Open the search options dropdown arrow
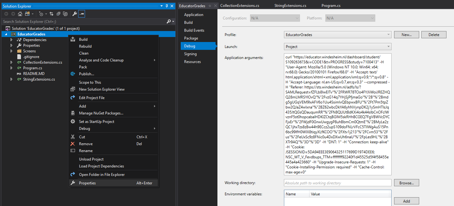The height and width of the screenshot is (206, 454). click(173, 22)
